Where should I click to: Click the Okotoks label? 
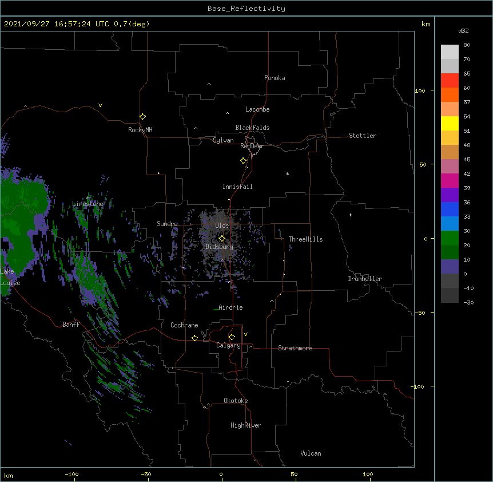click(x=236, y=401)
